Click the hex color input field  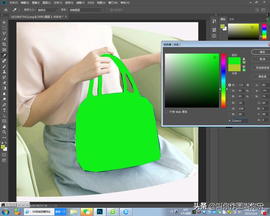(x=240, y=121)
